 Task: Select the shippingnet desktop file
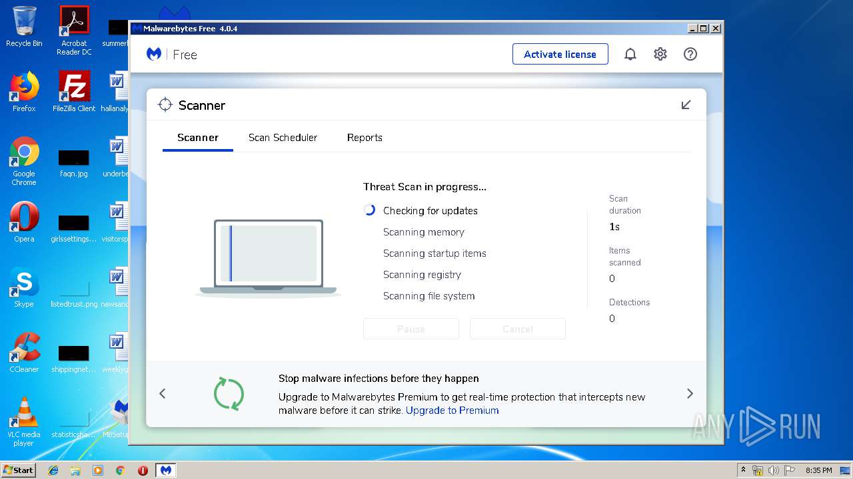74,358
